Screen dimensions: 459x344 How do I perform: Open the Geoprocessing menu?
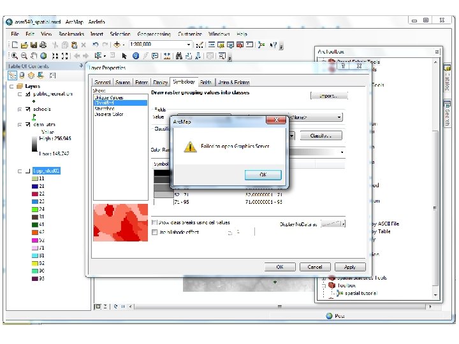point(154,34)
